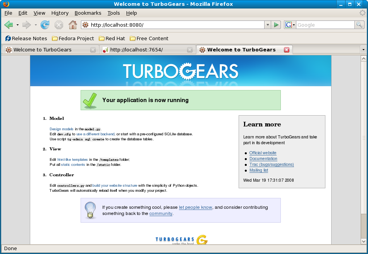Click the search magnifier button
The height and width of the screenshot is (254, 368).
click(359, 25)
